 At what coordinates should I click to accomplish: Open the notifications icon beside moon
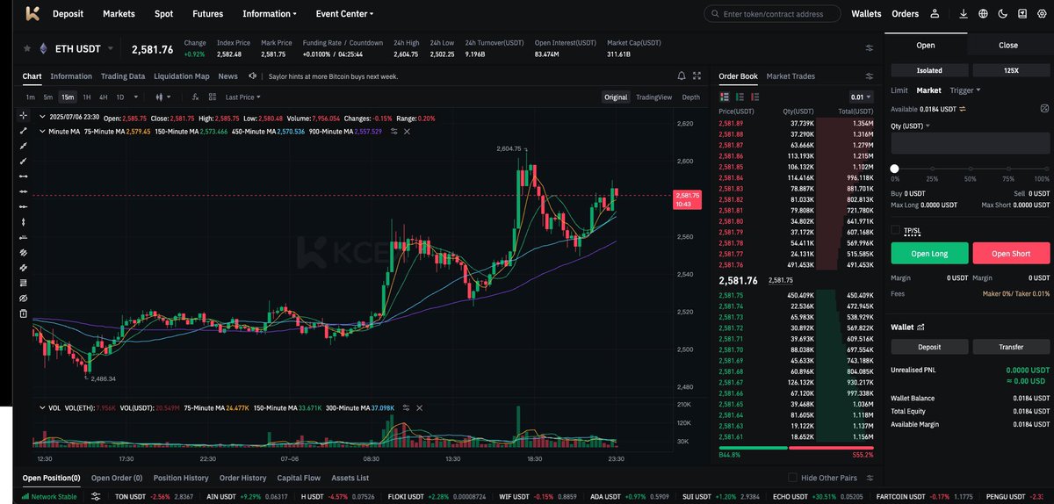pyautogui.click(x=1021, y=14)
